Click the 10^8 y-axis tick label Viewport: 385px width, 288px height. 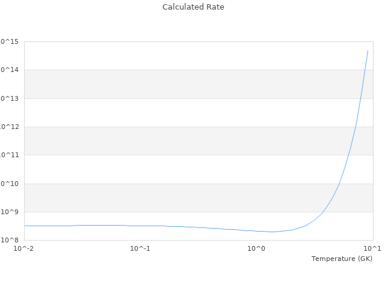(x=10, y=240)
